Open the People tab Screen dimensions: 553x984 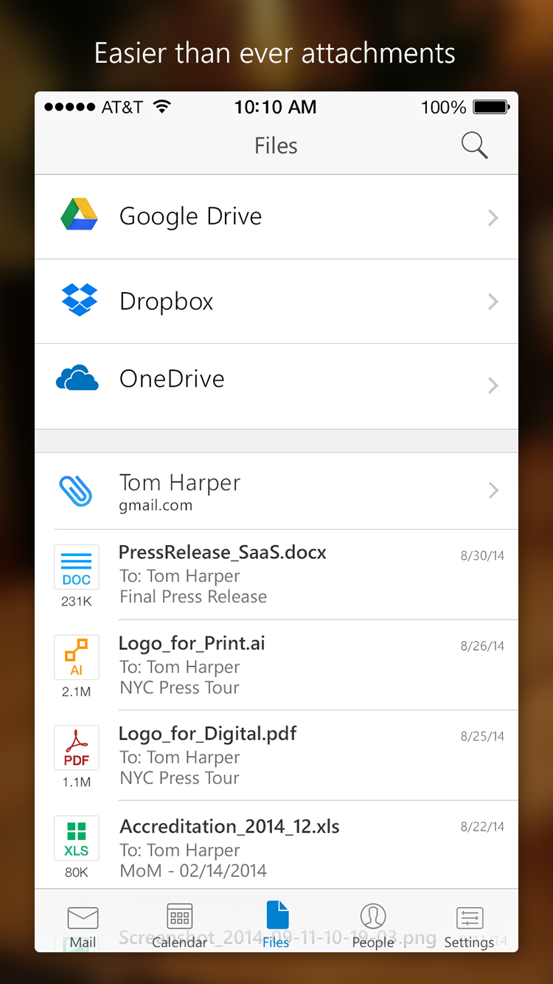373,926
